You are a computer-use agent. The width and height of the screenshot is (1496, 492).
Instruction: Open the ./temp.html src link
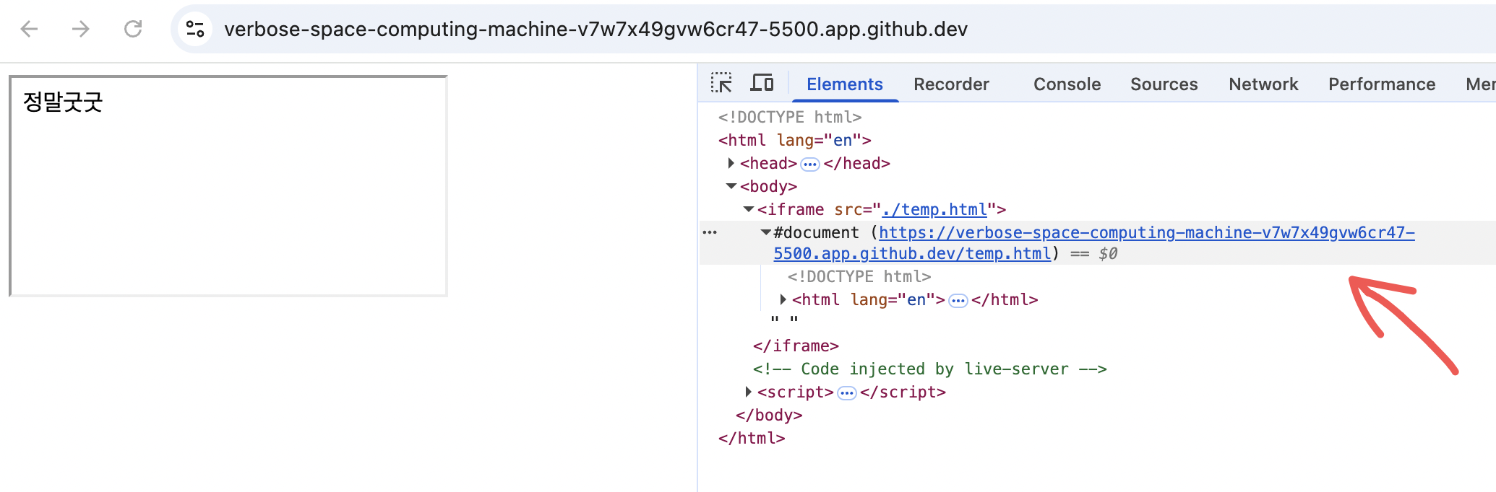click(934, 209)
